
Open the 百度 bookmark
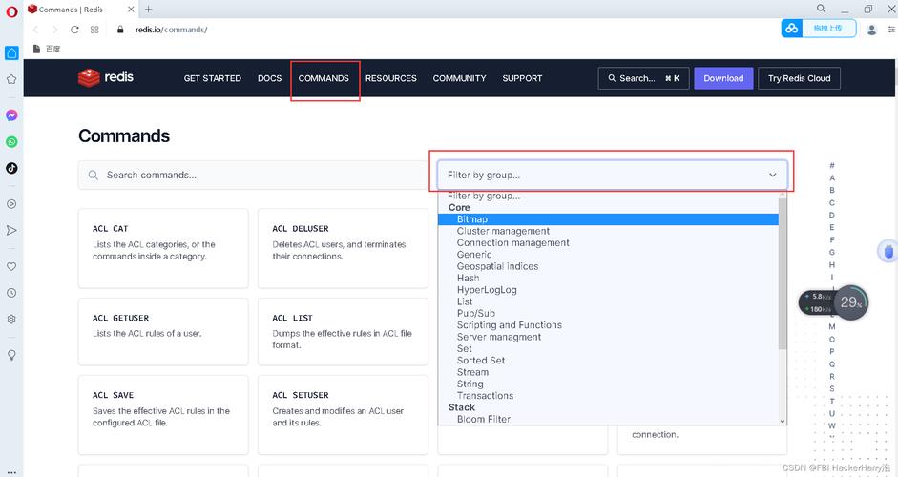(x=47, y=49)
